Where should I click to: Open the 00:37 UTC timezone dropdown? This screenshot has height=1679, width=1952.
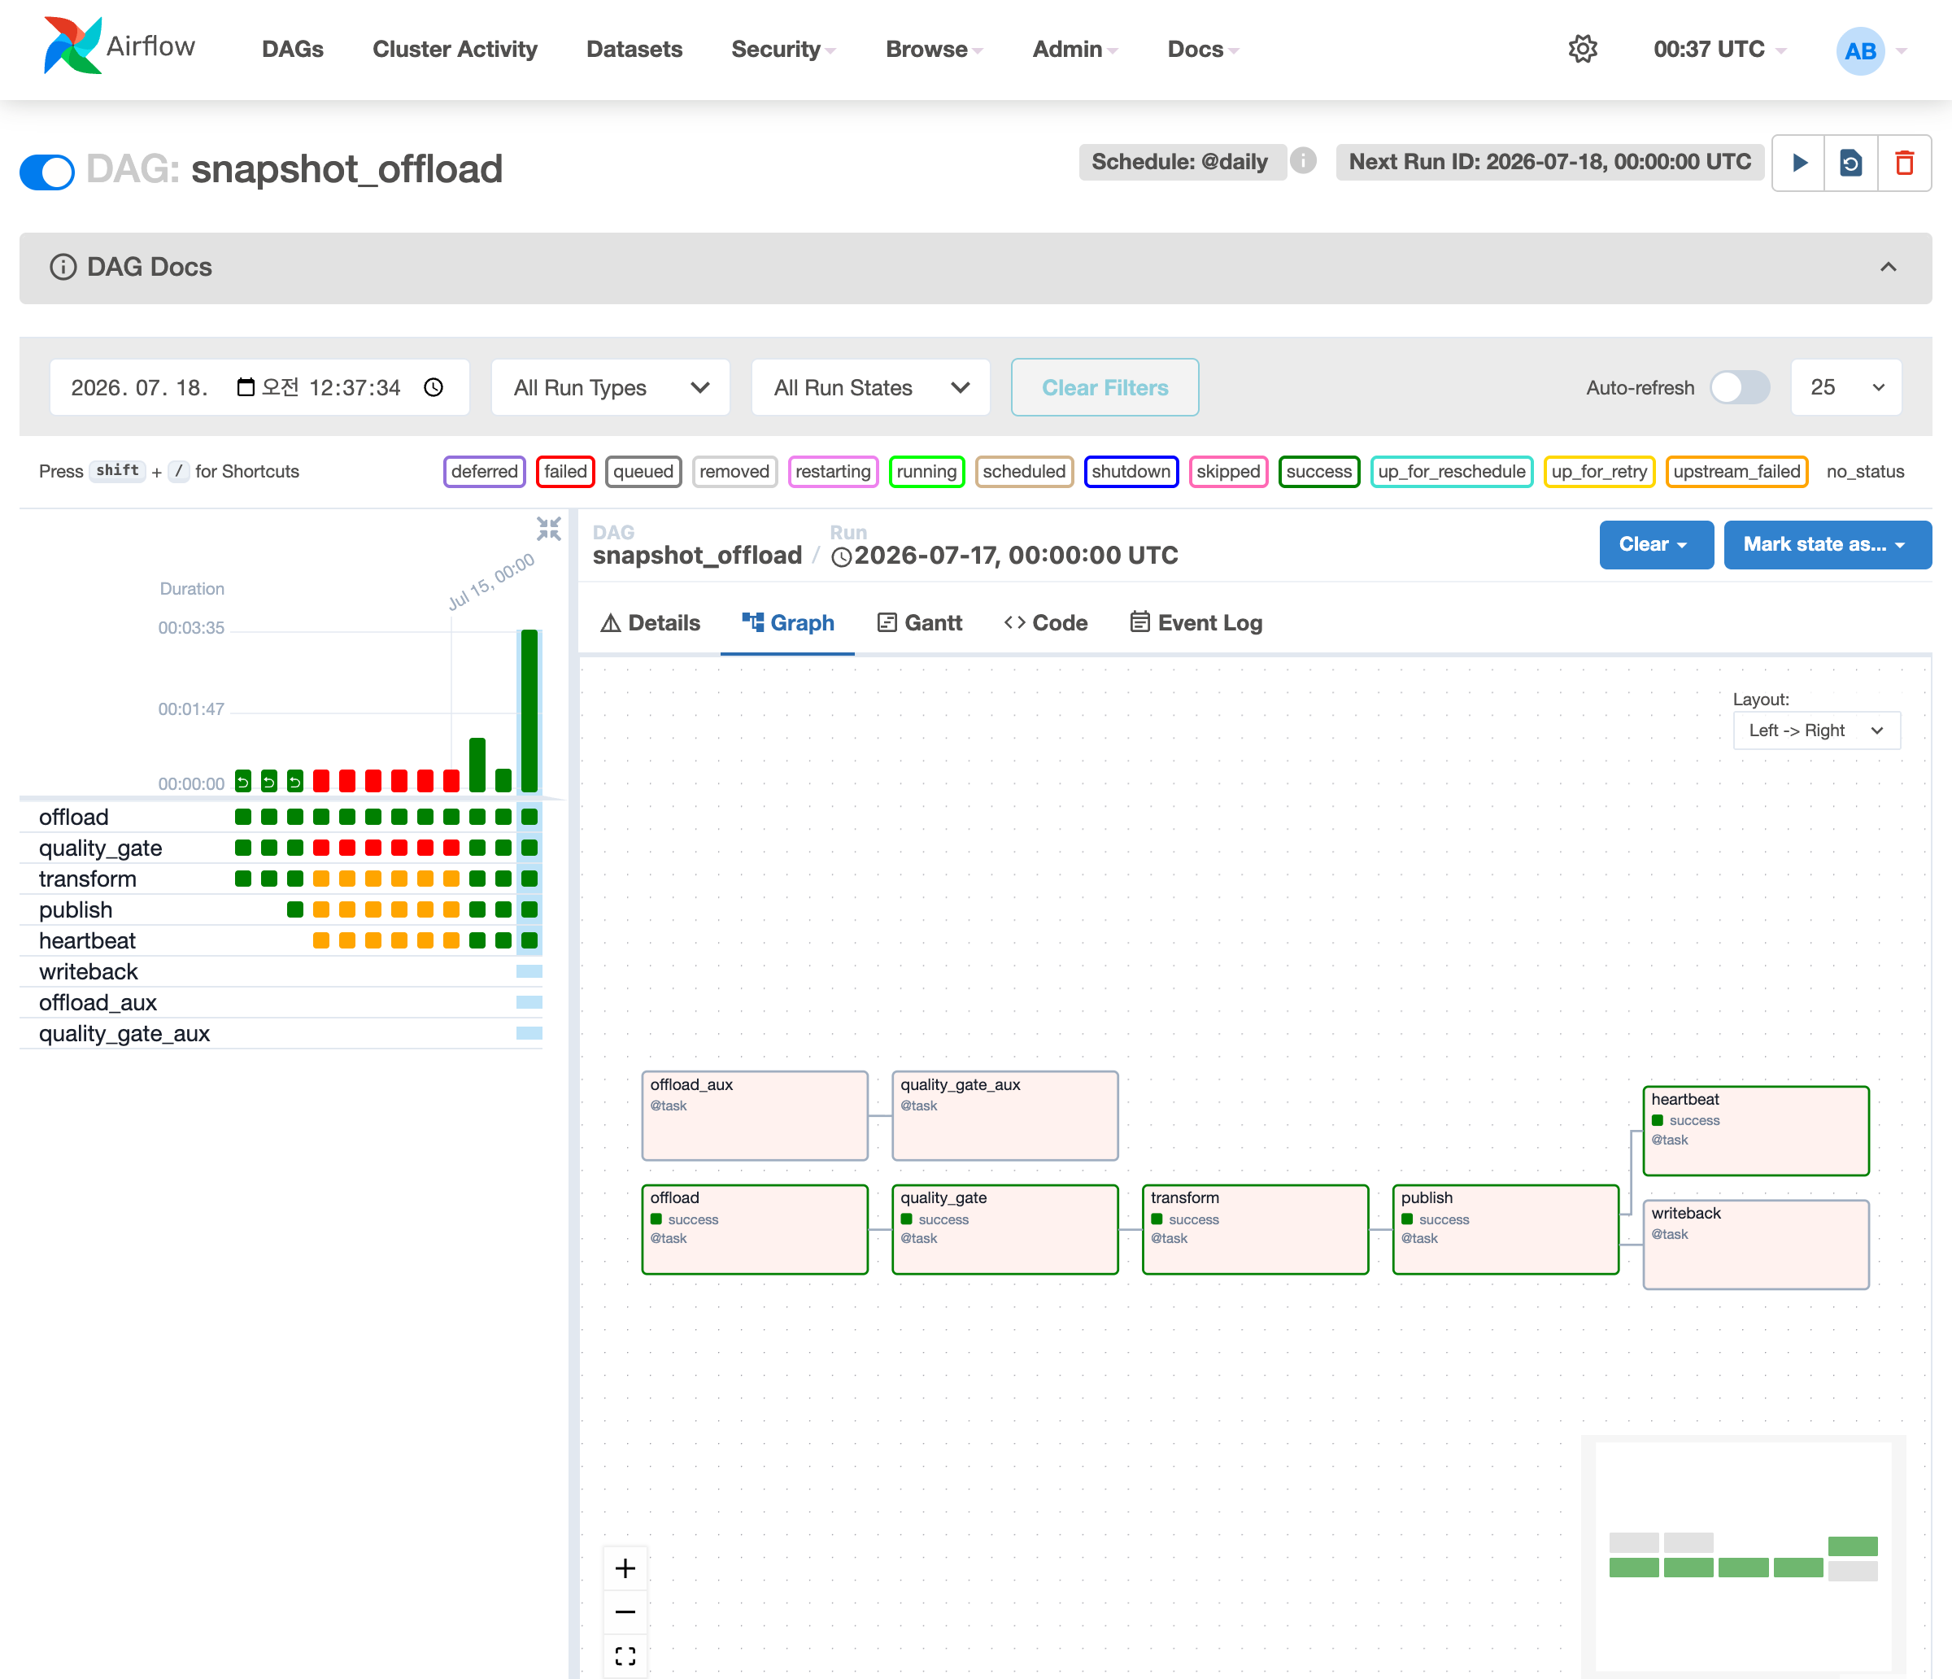click(1719, 49)
